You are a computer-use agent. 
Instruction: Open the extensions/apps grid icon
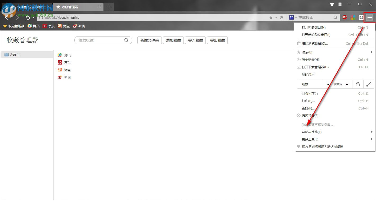(x=353, y=17)
